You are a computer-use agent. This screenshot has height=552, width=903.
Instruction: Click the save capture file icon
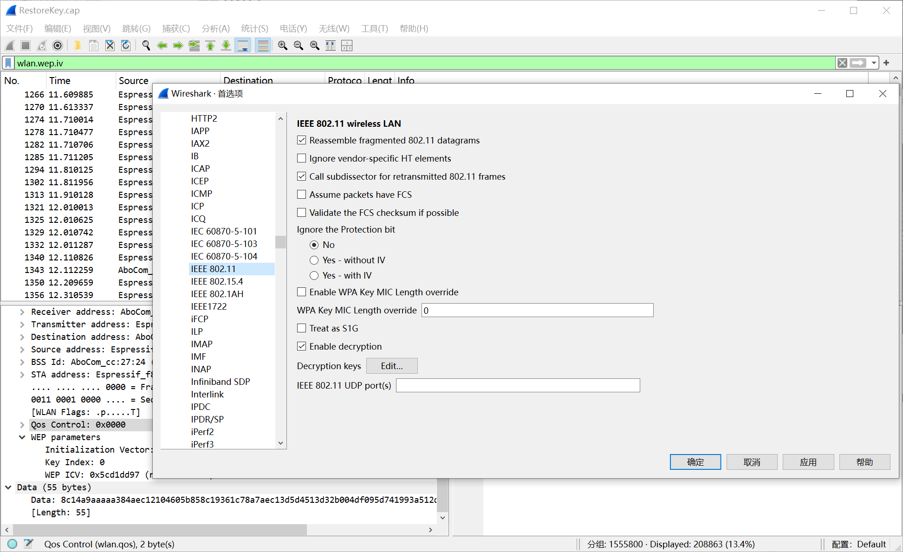tap(94, 45)
